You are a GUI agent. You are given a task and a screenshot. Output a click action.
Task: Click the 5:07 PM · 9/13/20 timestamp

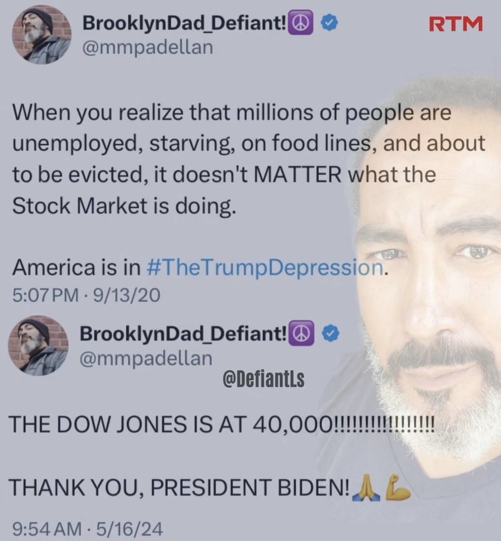[x=86, y=296]
